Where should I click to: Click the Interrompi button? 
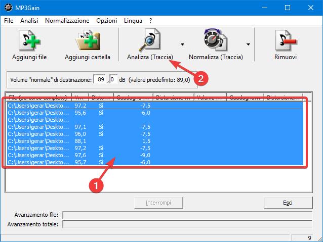point(158,203)
